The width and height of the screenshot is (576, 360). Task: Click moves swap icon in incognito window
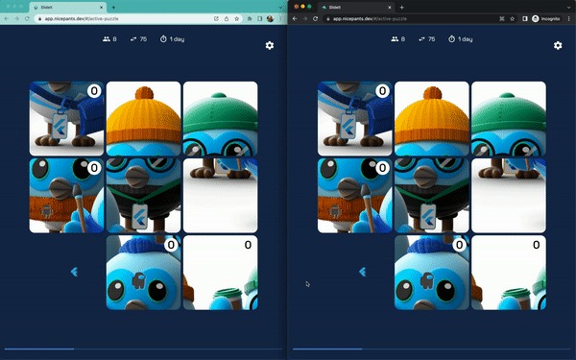[x=421, y=39]
